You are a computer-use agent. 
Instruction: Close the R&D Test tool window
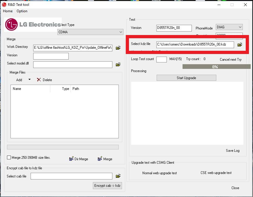click(245, 5)
